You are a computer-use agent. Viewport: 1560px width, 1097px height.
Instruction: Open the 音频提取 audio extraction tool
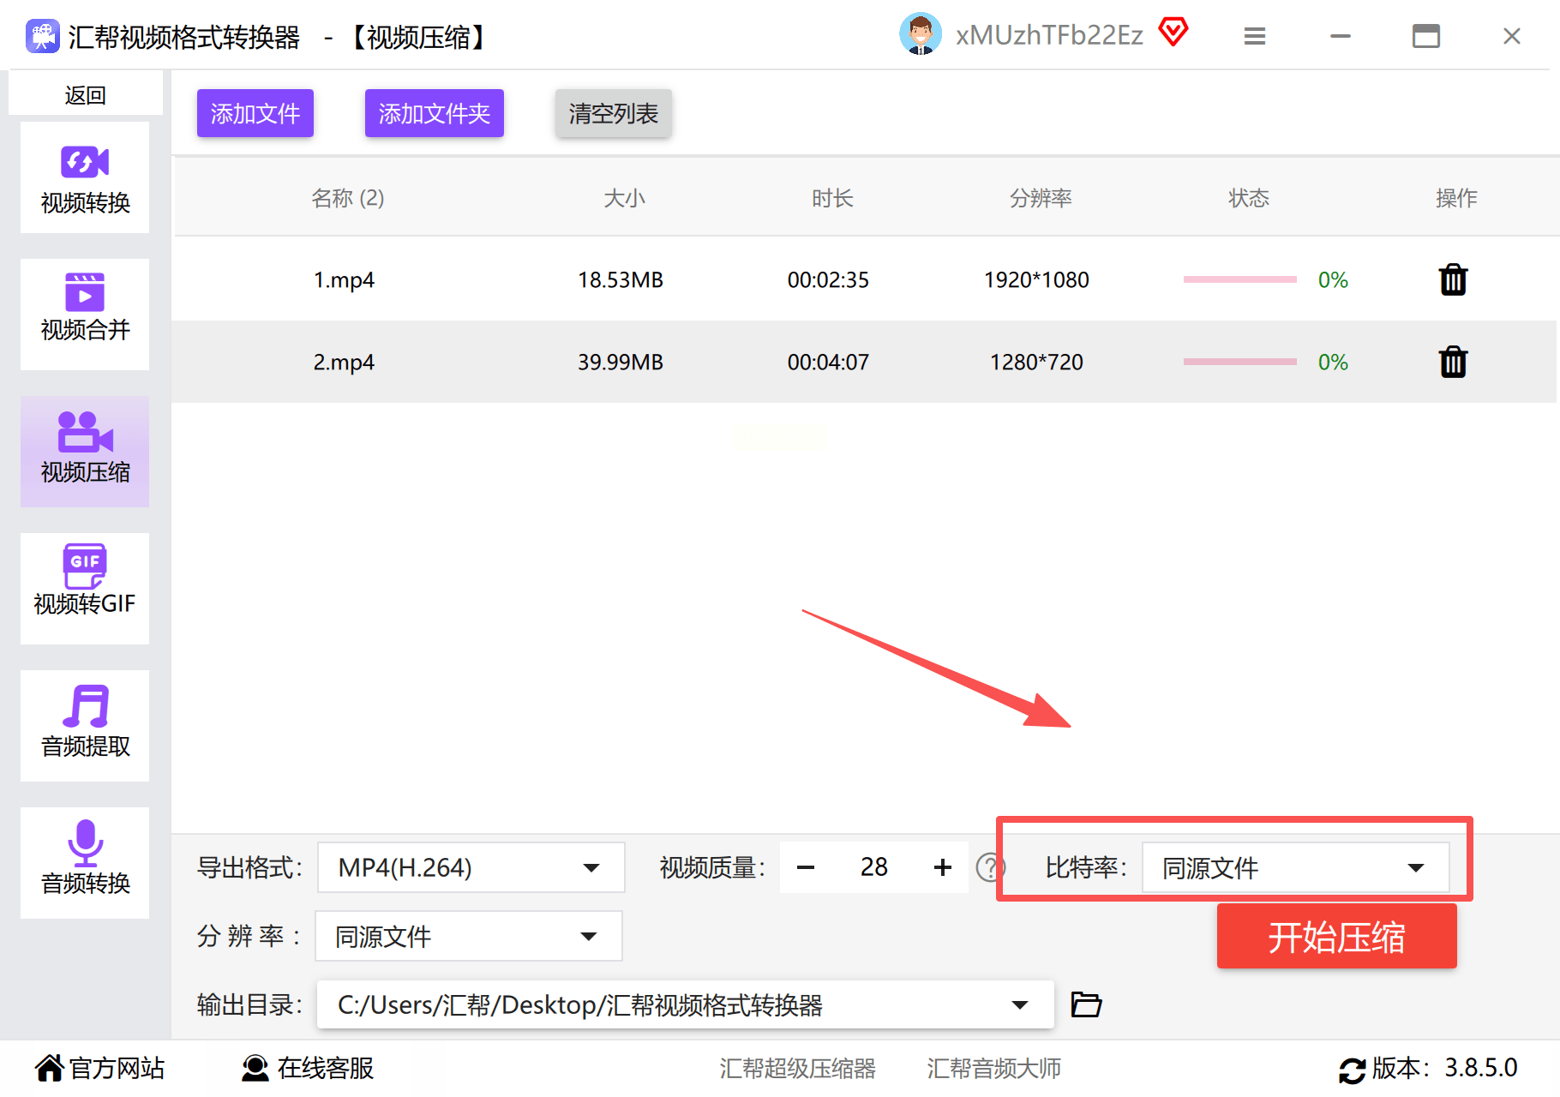(84, 726)
